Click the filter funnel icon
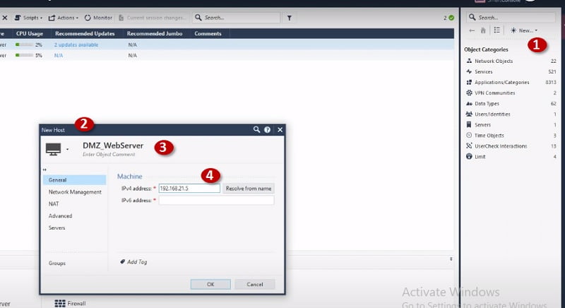The height and width of the screenshot is (308, 565). [290, 18]
